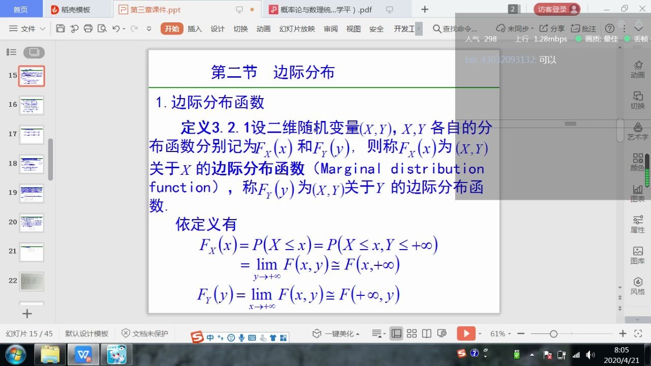This screenshot has width=651, height=366.
Task: Open the 幻灯片放映 ribbon tab
Action: pos(297,29)
